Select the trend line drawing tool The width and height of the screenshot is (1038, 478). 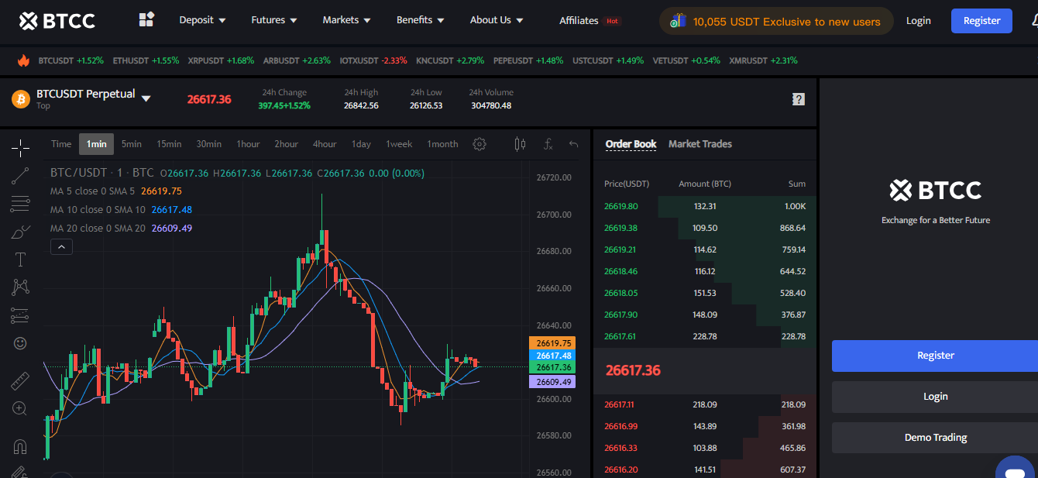pyautogui.click(x=20, y=176)
